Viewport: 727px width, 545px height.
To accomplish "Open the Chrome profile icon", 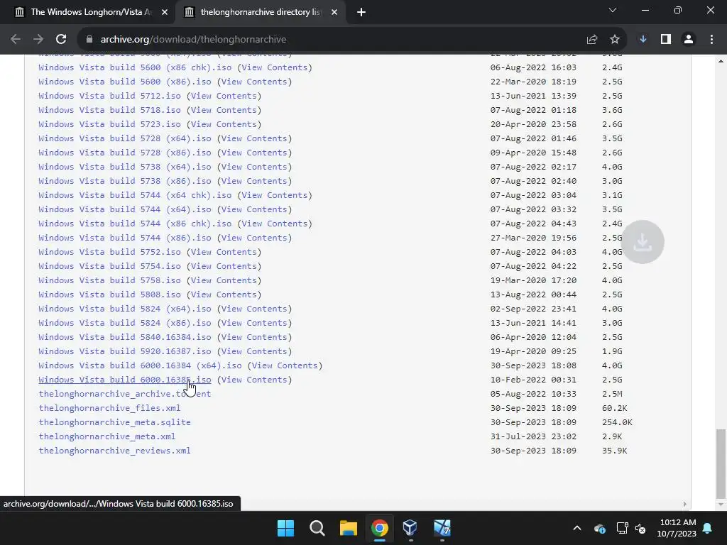I will pos(689,40).
